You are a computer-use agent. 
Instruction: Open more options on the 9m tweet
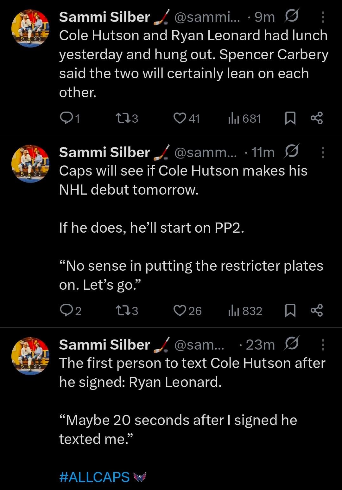click(323, 17)
